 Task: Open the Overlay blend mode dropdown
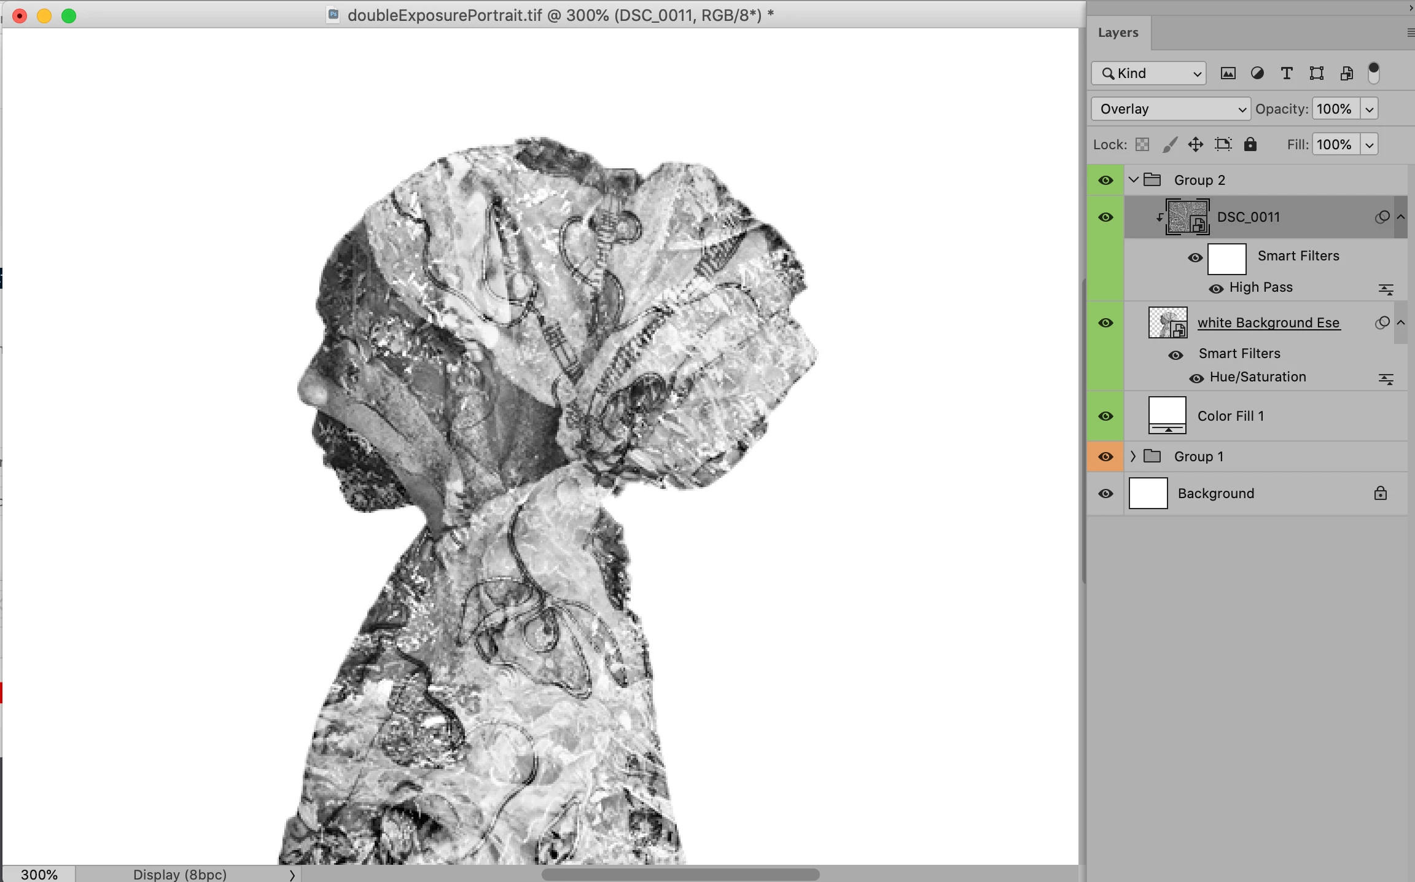[x=1171, y=109]
